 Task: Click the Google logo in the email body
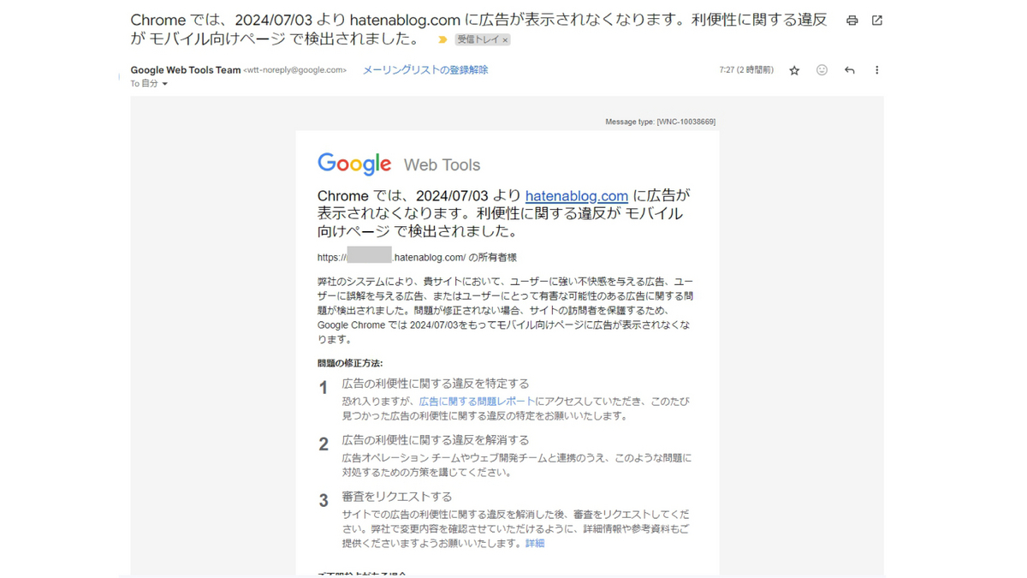pos(353,164)
